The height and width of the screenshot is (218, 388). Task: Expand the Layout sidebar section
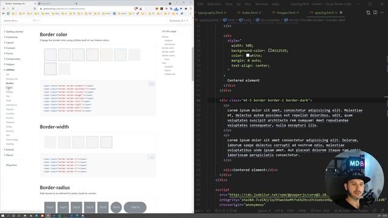pos(8,42)
